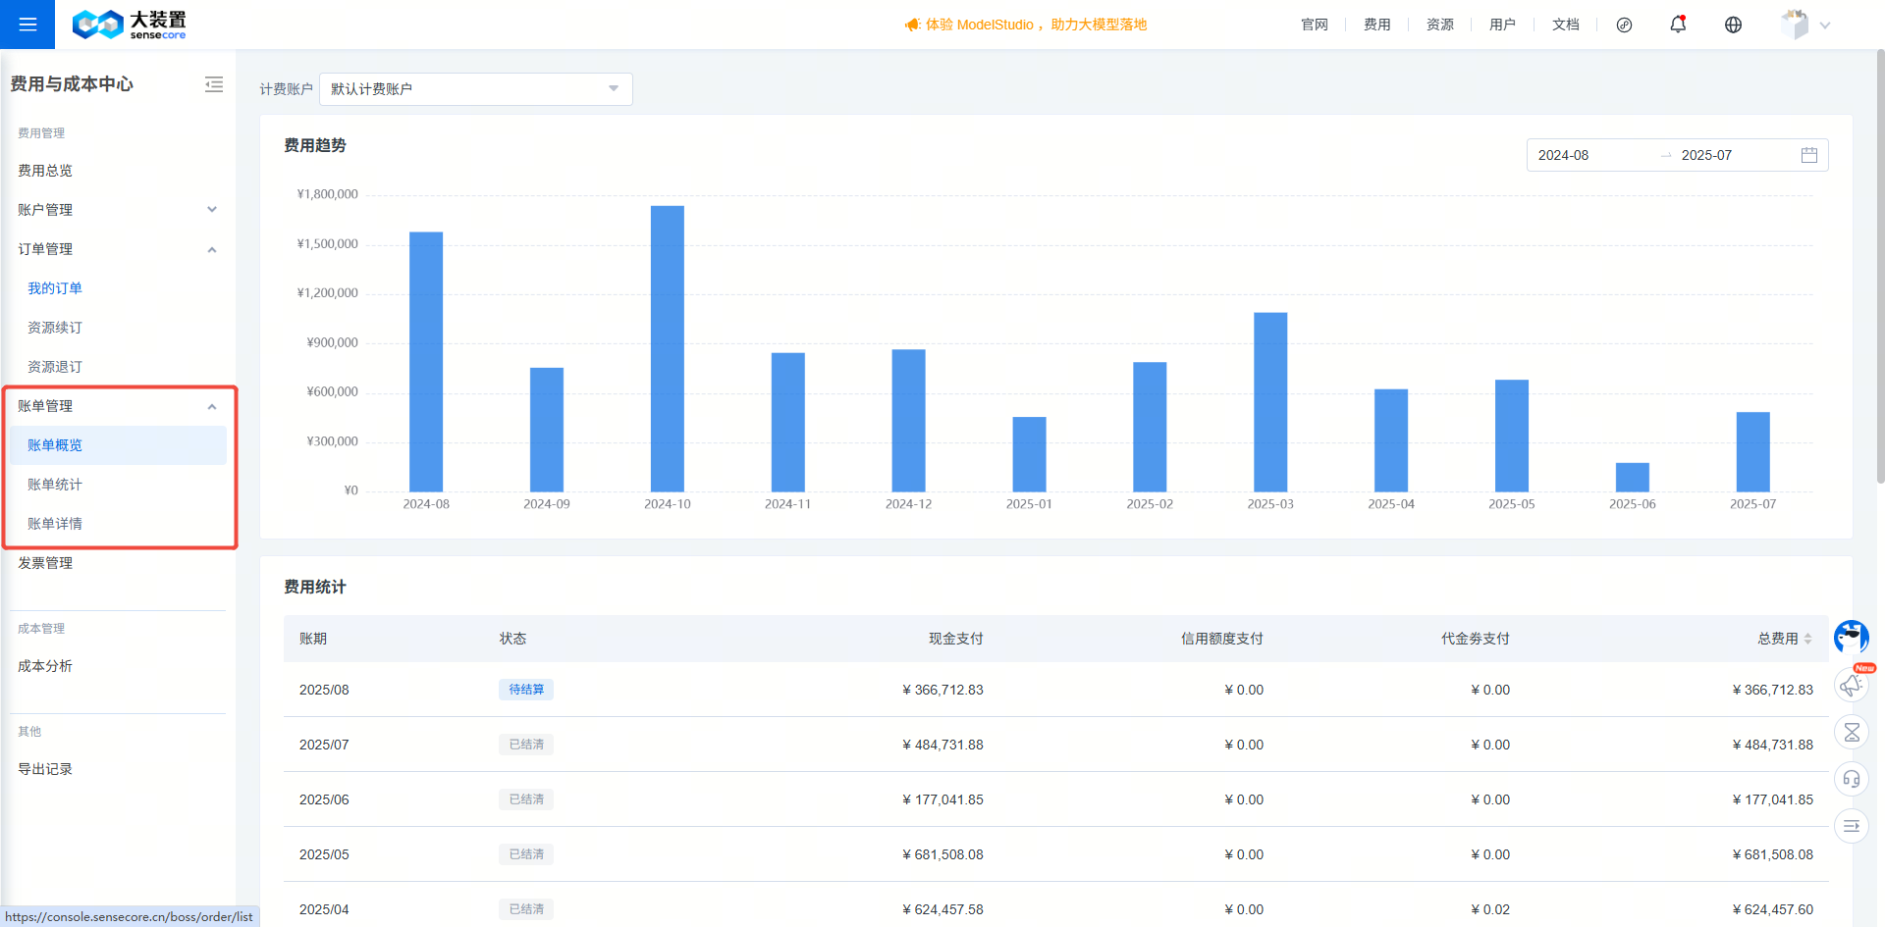Open the 计费账户 dropdown selector
Image resolution: width=1885 pixels, height=927 pixels.
[x=475, y=89]
